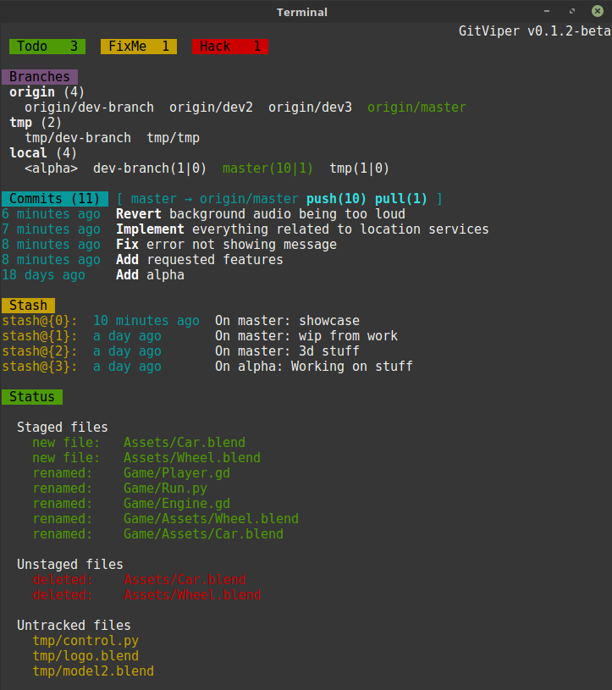Maximize the Terminal window
612x690 pixels.
point(572,12)
